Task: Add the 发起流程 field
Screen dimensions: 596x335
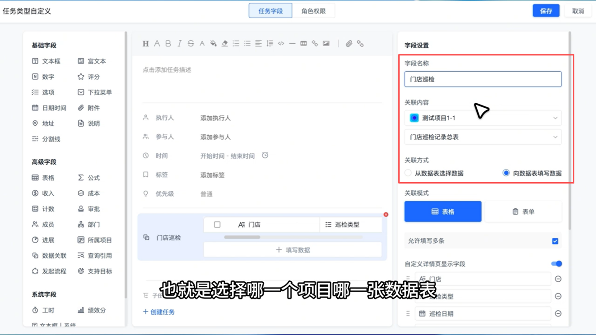Action: [x=49, y=271]
